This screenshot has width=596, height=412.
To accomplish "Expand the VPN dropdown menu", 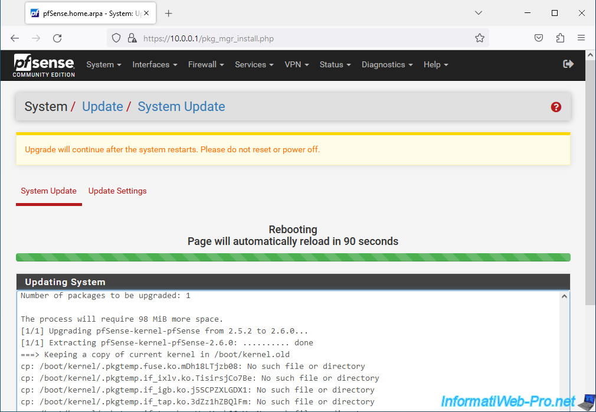I will tap(297, 64).
